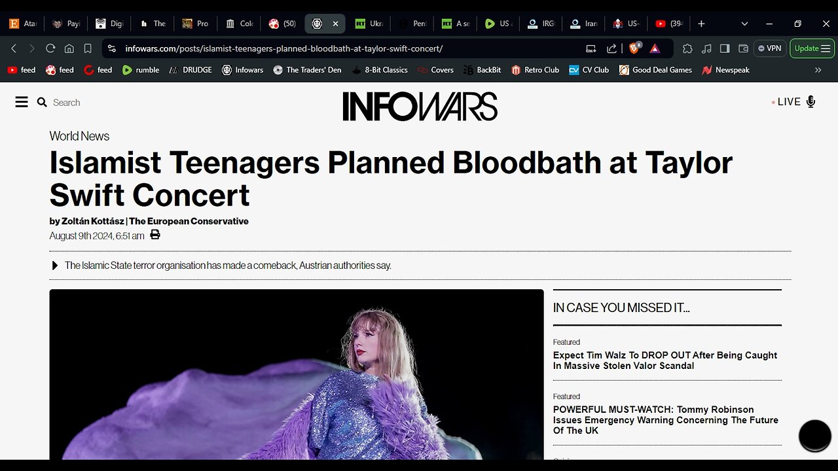Switch to the Etsy 'Atar' tab

pos(23,24)
